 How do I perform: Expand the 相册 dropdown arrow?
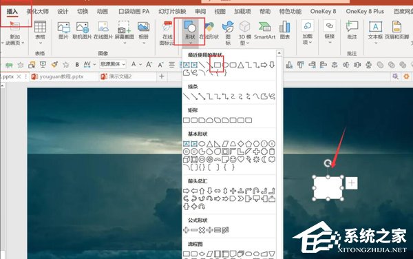(x=144, y=43)
